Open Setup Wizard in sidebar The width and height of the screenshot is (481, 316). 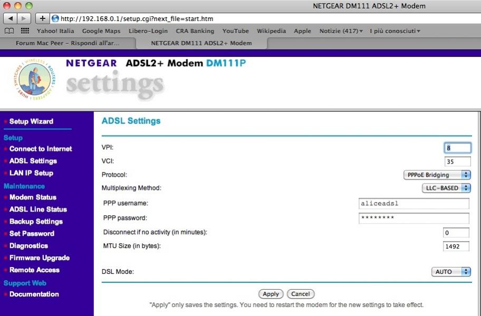tap(31, 121)
